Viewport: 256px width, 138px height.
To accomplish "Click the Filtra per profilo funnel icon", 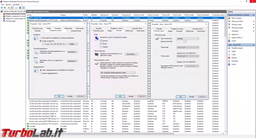I will (229, 21).
